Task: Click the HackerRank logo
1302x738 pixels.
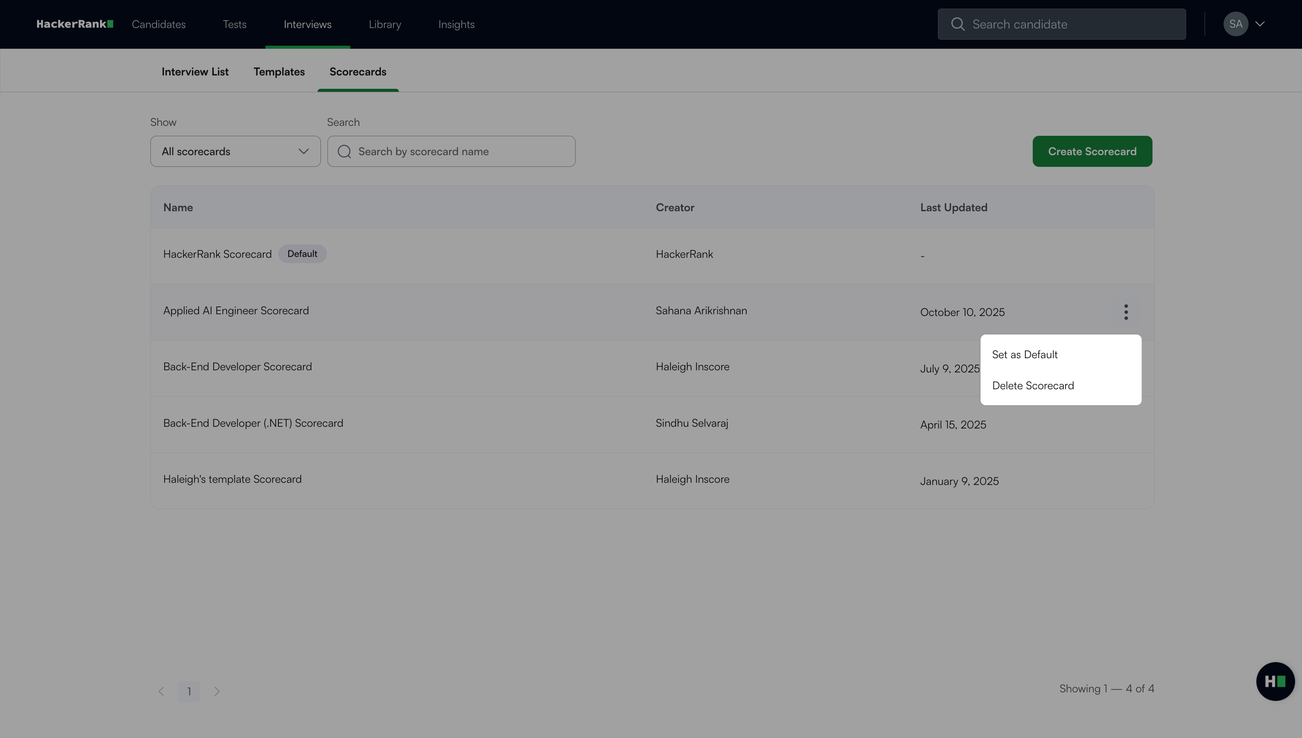Action: pos(75,24)
